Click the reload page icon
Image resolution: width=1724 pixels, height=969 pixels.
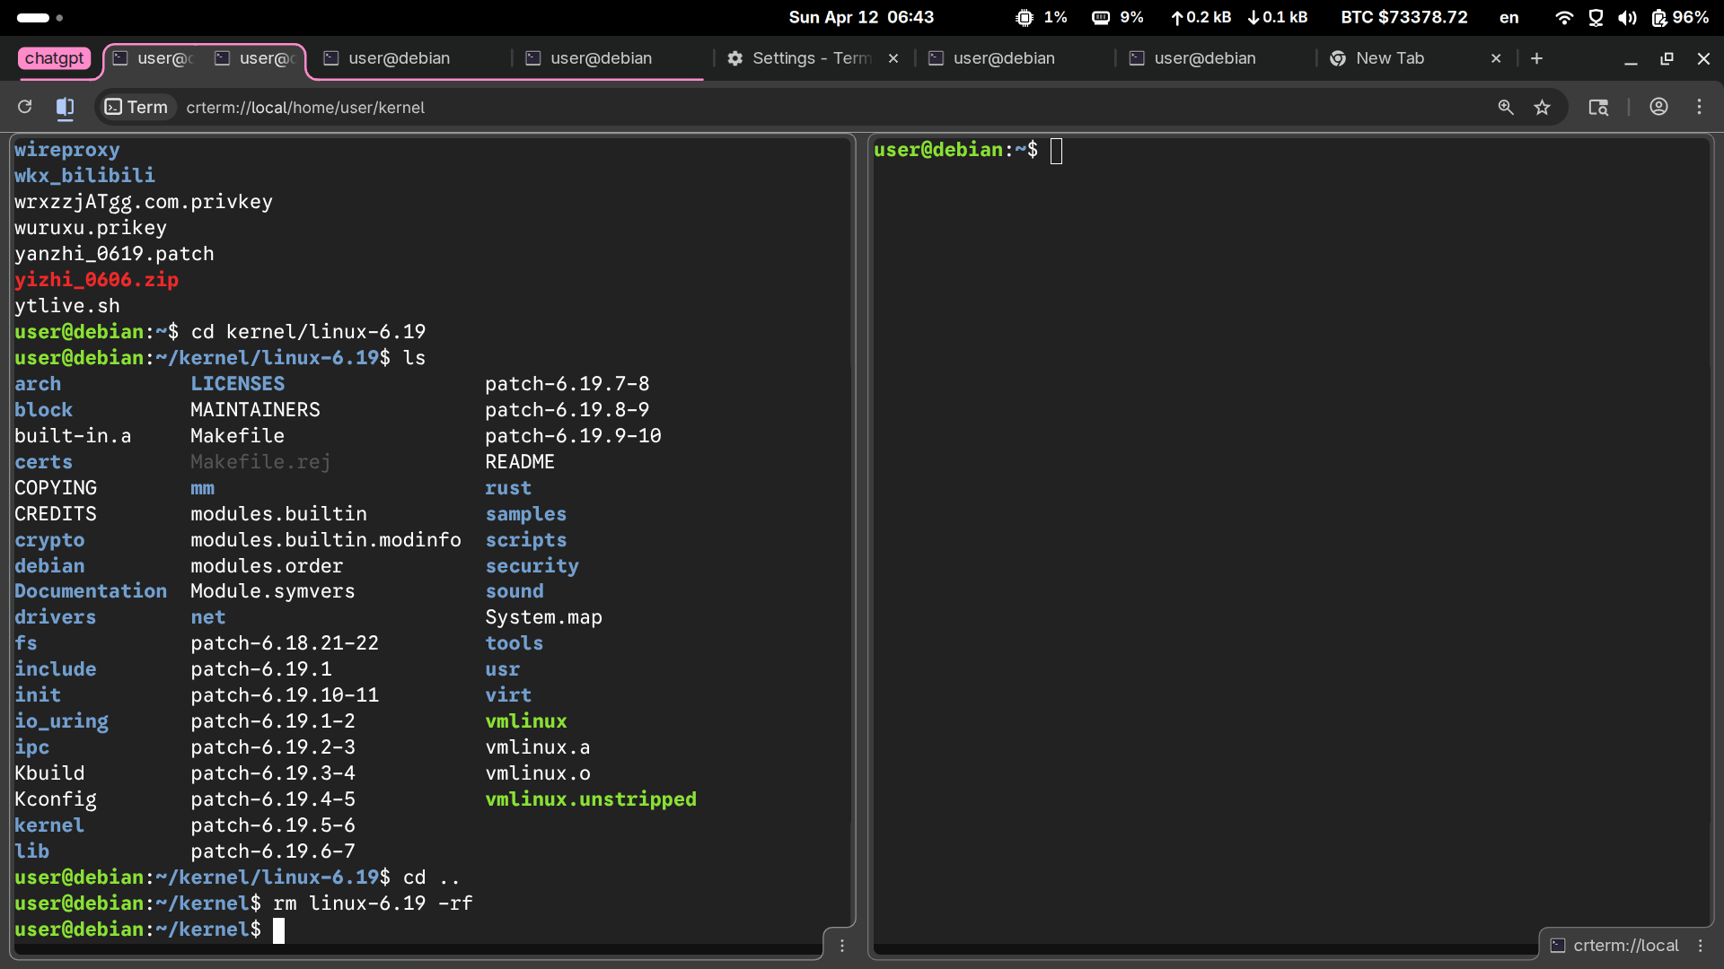pyautogui.click(x=25, y=107)
